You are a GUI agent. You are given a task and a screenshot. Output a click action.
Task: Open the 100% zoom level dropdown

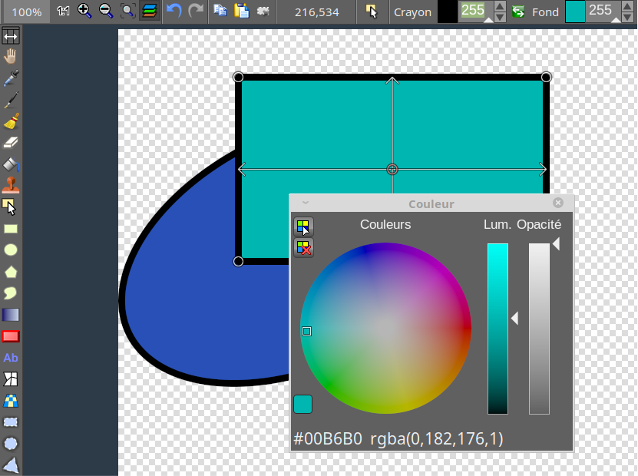coord(25,12)
